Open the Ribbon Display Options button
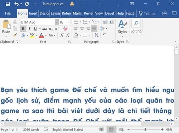The width and height of the screenshot is (179, 133). 132,4
